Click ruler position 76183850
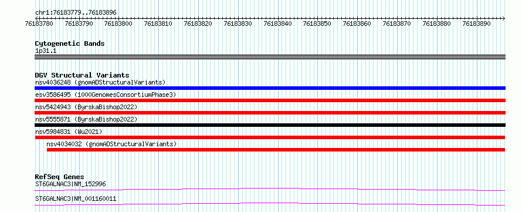This screenshot has height=212, width=522. [x=317, y=23]
